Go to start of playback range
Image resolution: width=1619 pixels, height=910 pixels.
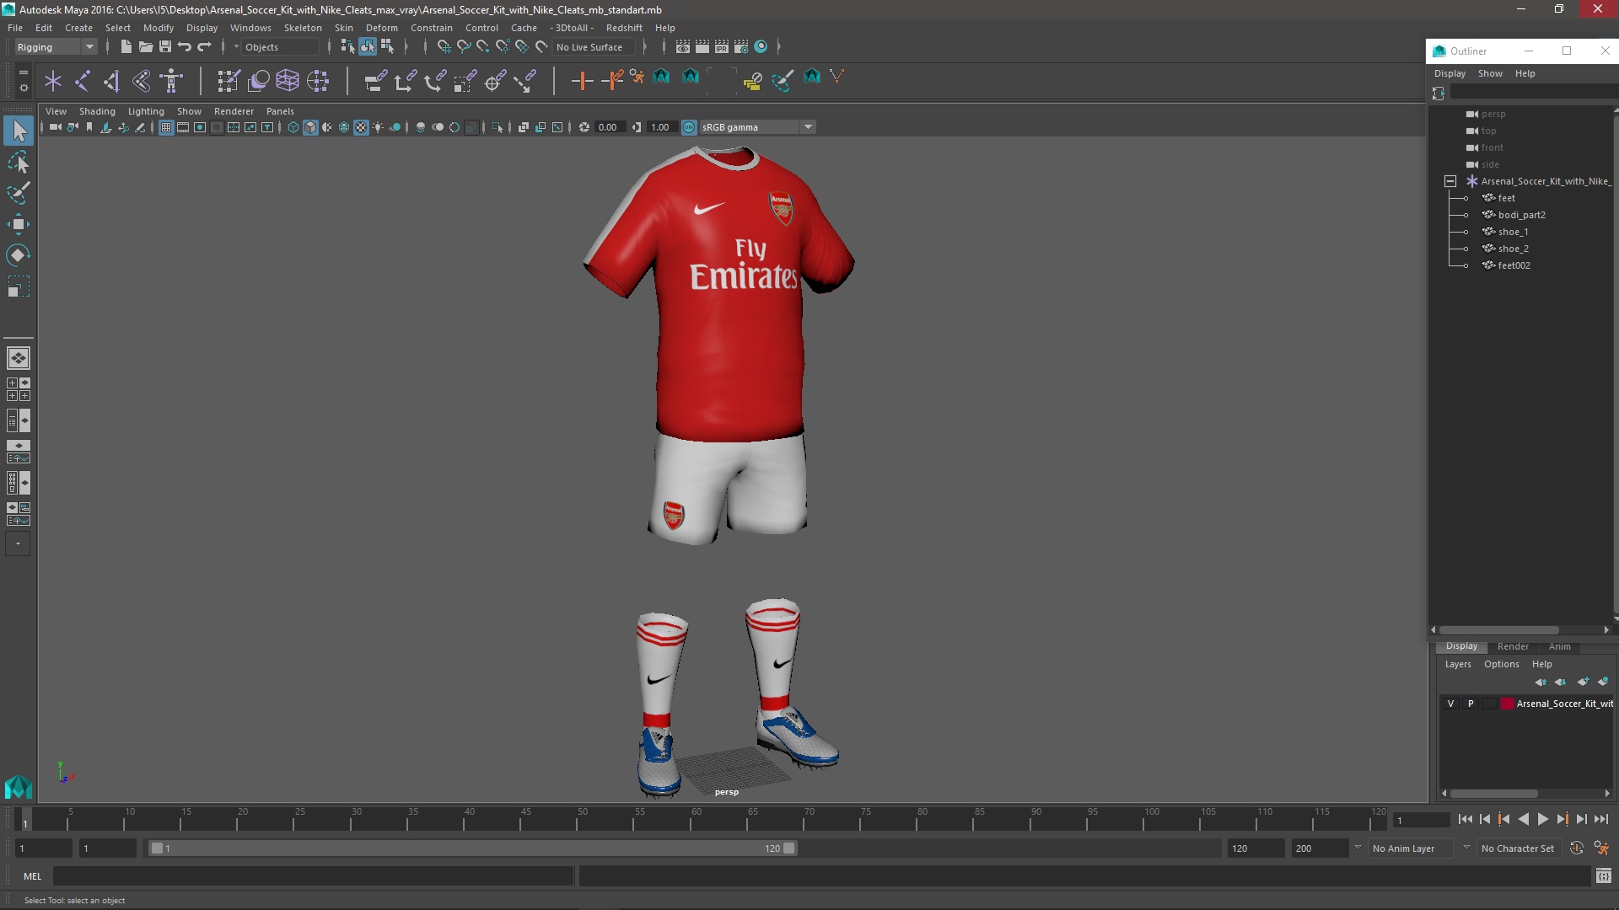[x=1465, y=819]
